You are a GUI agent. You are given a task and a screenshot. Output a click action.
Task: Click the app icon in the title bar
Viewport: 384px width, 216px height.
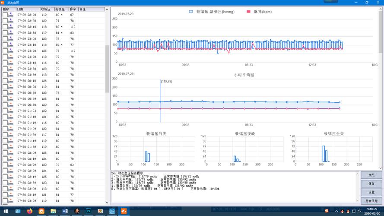click(x=3, y=3)
